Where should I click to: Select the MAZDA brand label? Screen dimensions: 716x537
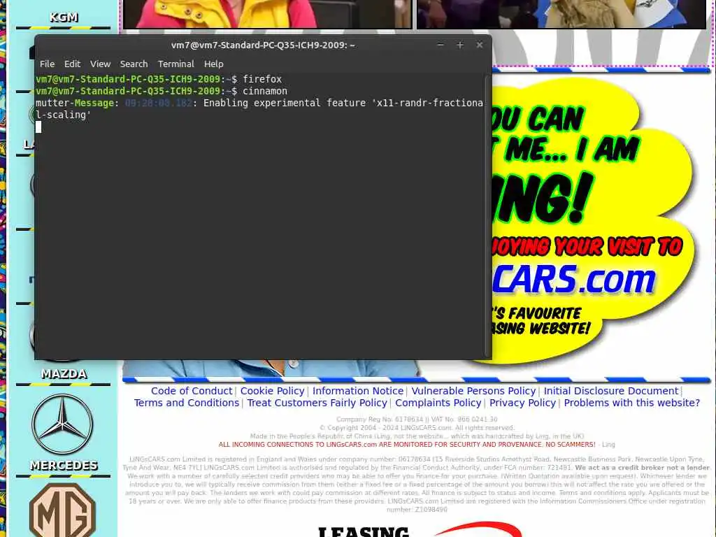(64, 374)
